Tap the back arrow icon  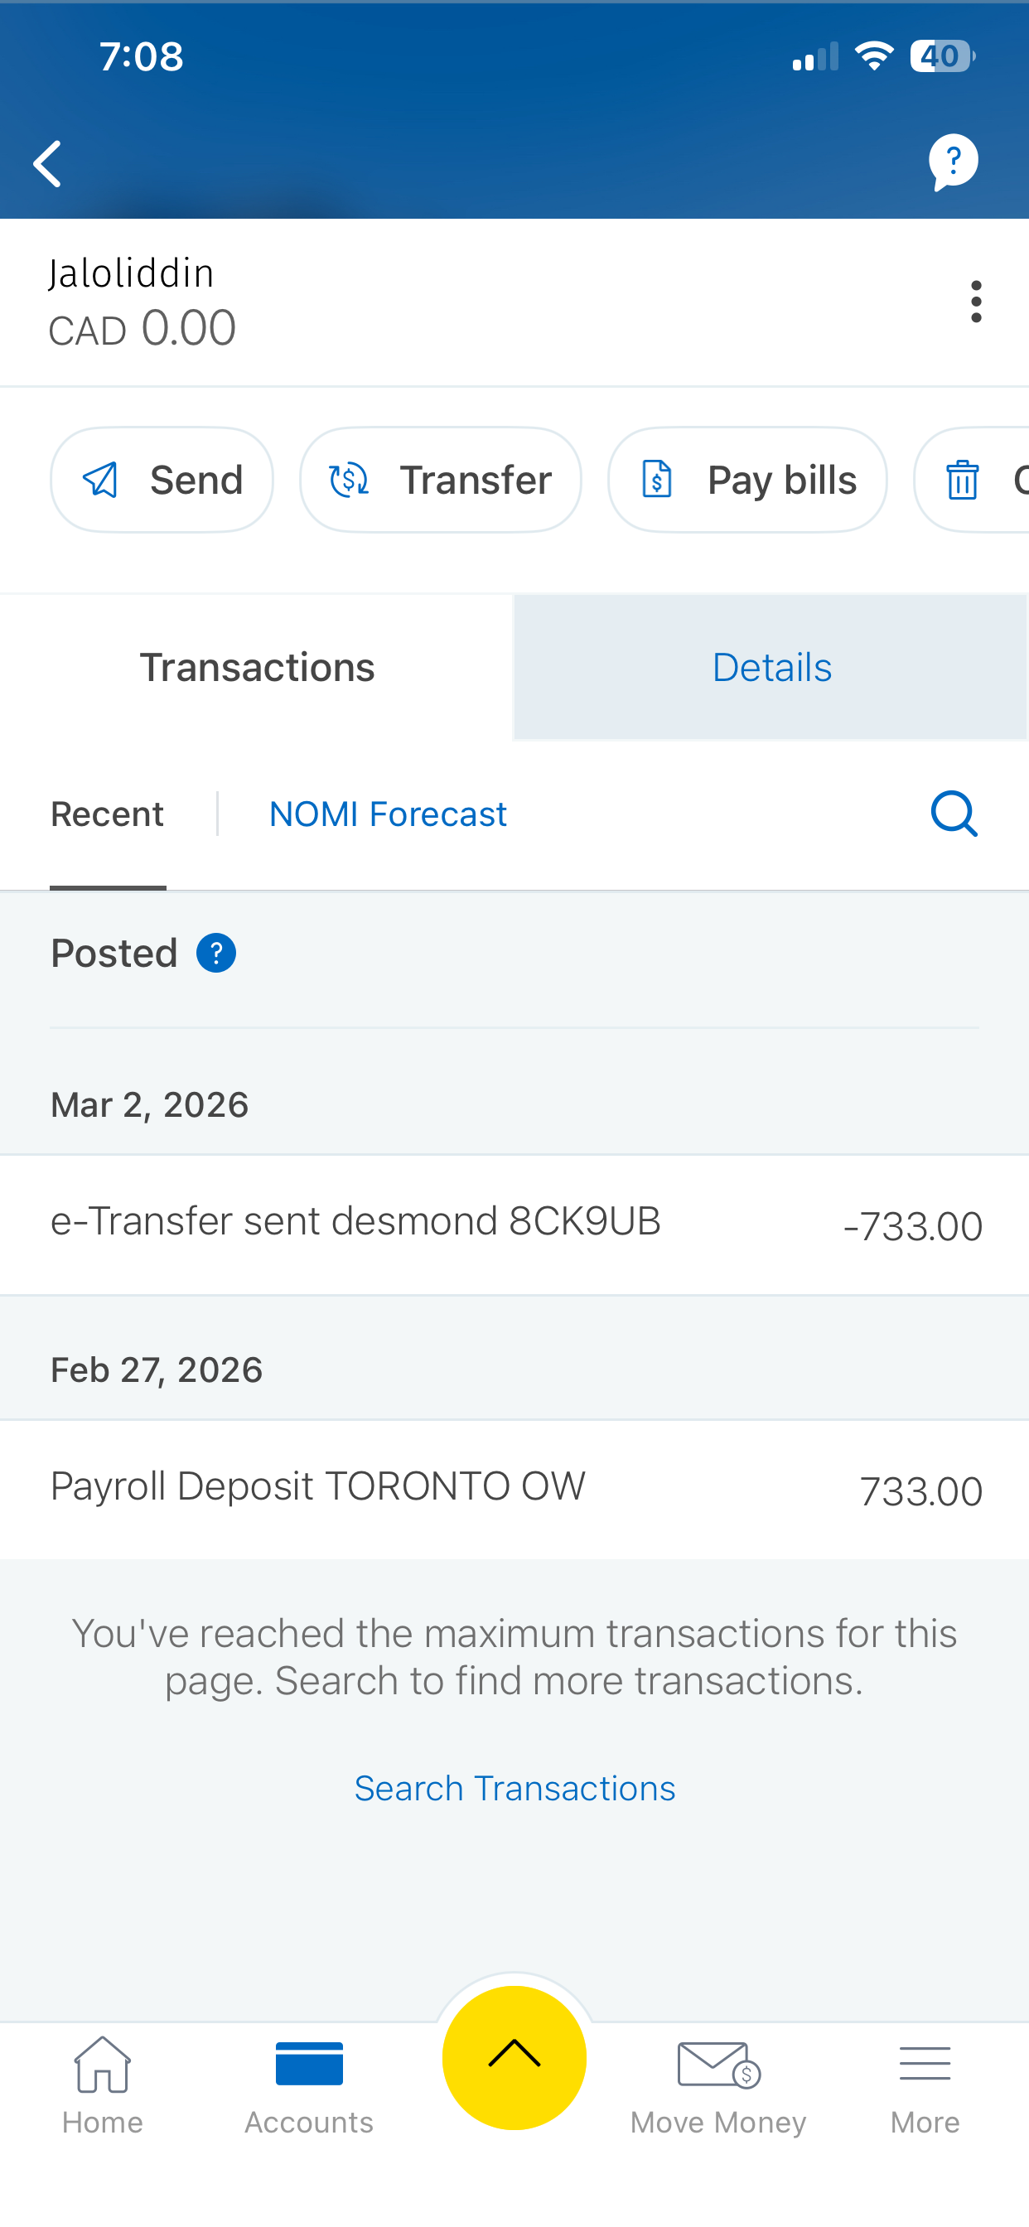47,163
